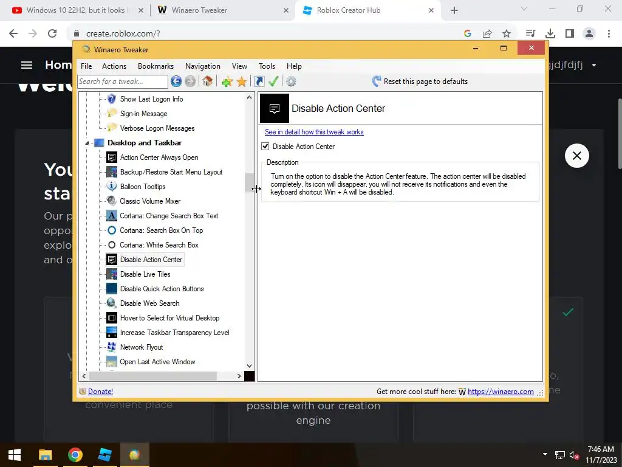Show hidden tray icons arrow
The height and width of the screenshot is (467, 622).
point(545,454)
